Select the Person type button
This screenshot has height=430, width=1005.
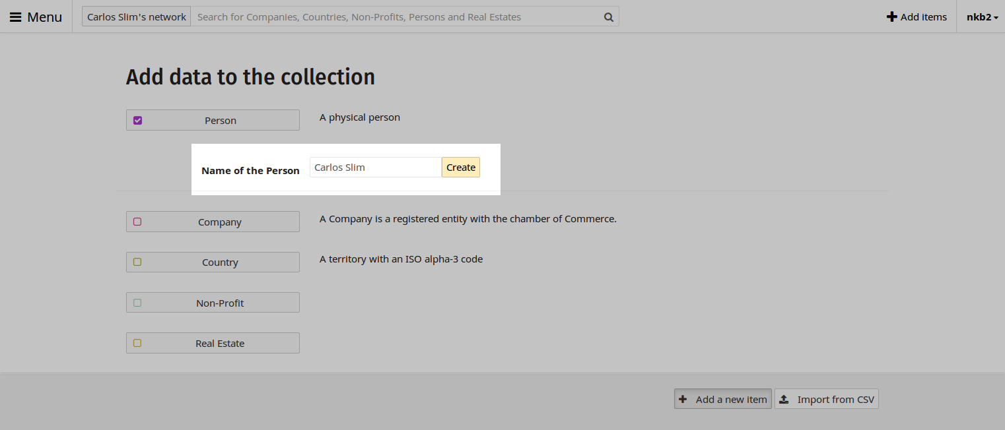[213, 120]
